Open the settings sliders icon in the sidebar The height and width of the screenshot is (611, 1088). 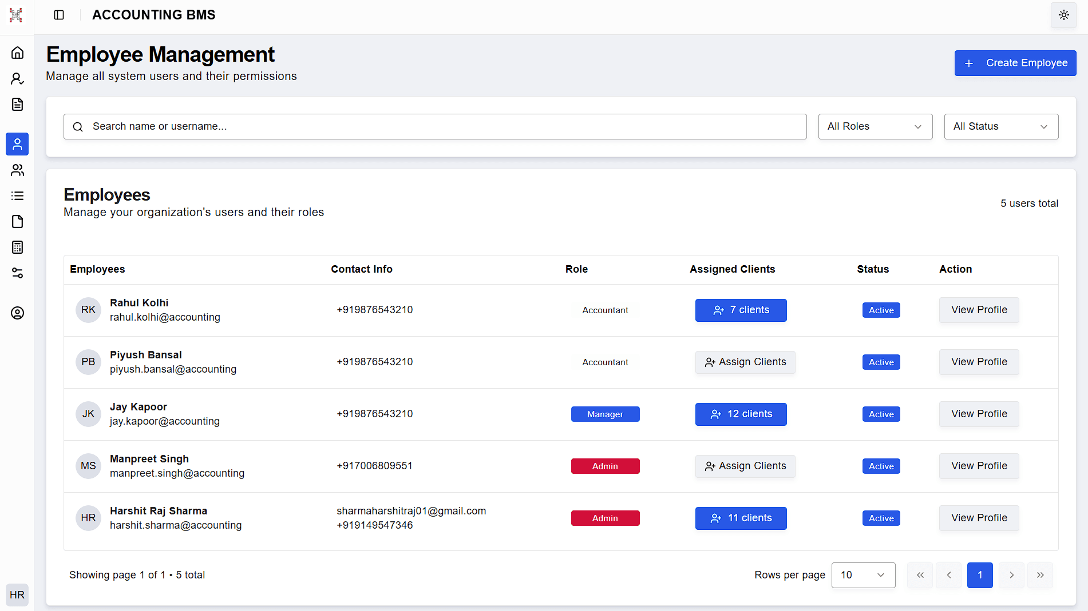(17, 273)
